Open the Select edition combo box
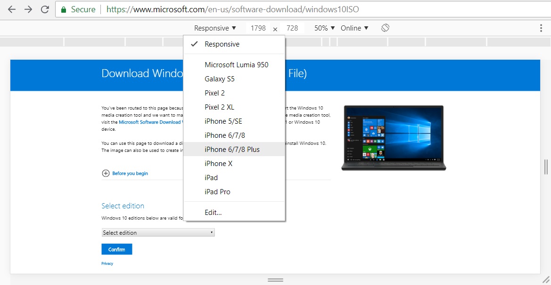Image resolution: width=551 pixels, height=285 pixels. pos(158,232)
